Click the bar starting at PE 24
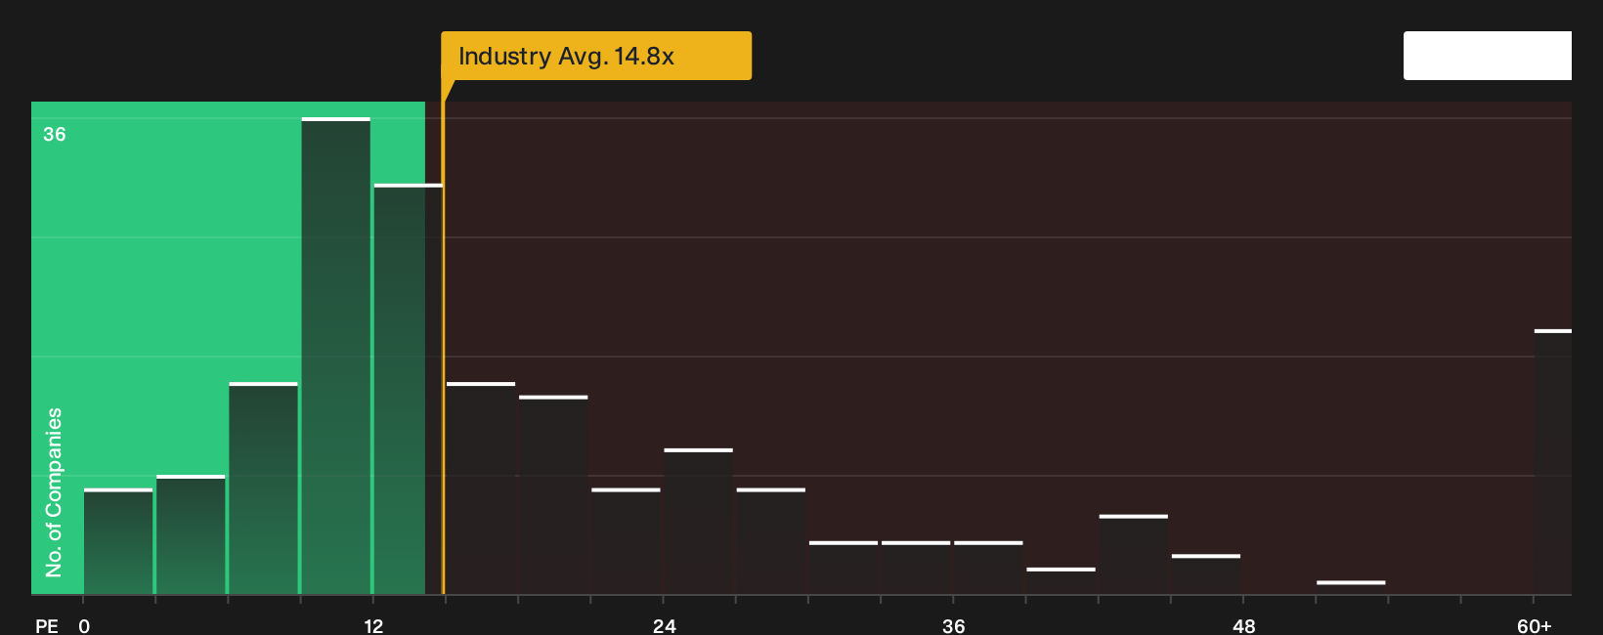The width and height of the screenshot is (1603, 635). click(698, 522)
